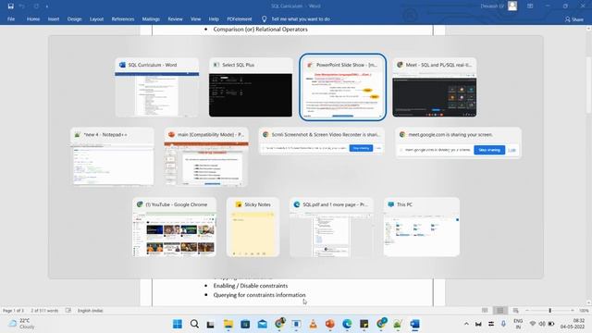This screenshot has width=592, height=333.
Task: Click English (India) language in status bar
Action: coord(91,311)
